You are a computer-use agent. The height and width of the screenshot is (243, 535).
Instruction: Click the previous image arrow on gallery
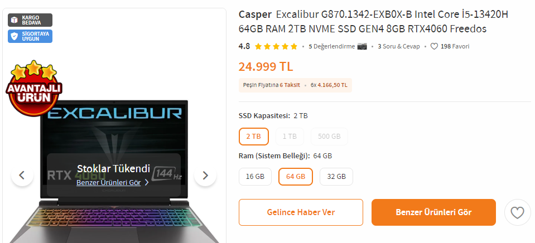tap(22, 175)
